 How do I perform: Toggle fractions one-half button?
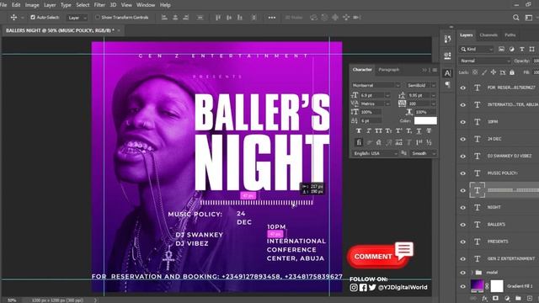(429, 142)
